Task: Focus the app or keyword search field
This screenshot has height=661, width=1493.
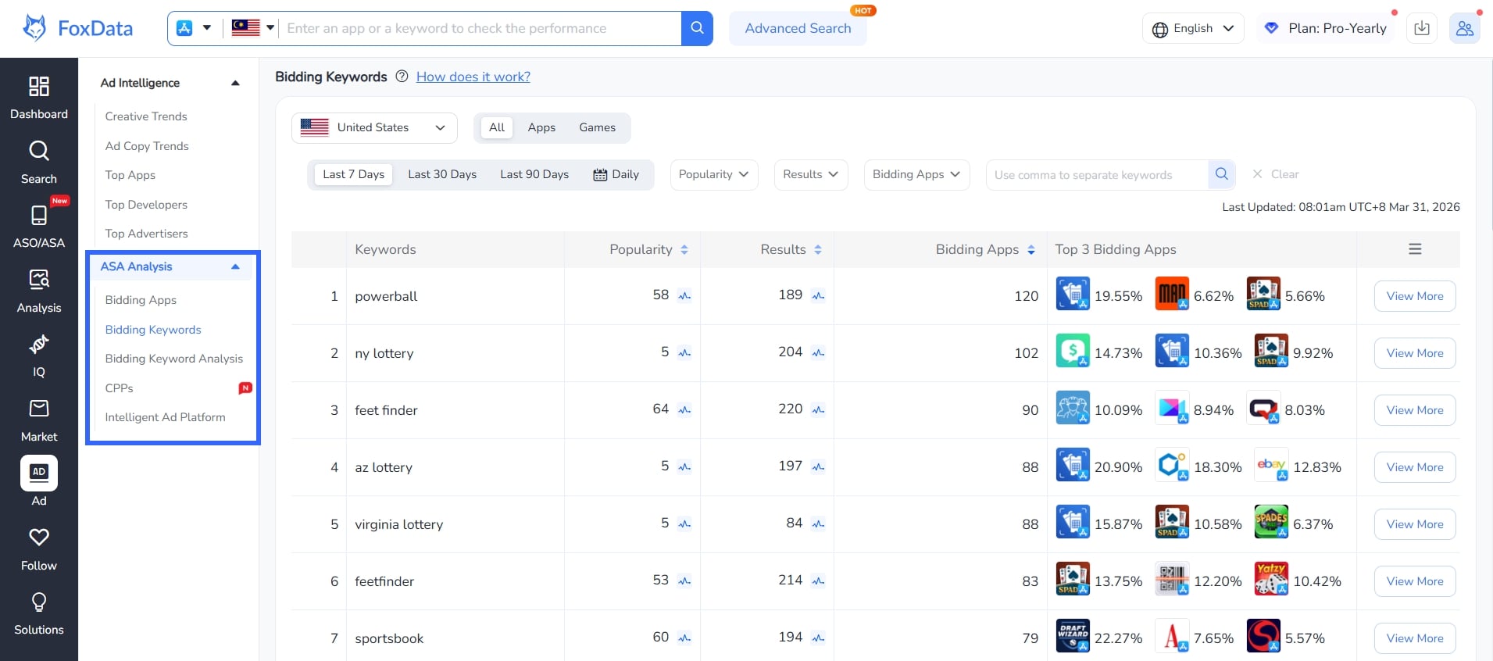Action: pos(480,28)
